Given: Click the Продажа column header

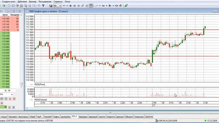Looking at the screenshot, I should 15,15.
